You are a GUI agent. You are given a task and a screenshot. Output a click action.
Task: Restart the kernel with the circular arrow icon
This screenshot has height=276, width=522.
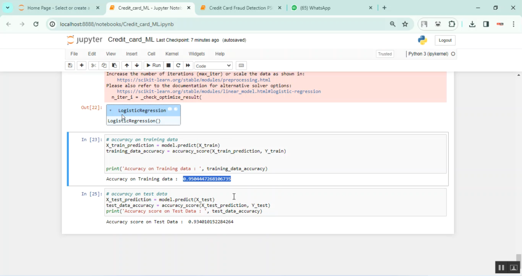178,65
